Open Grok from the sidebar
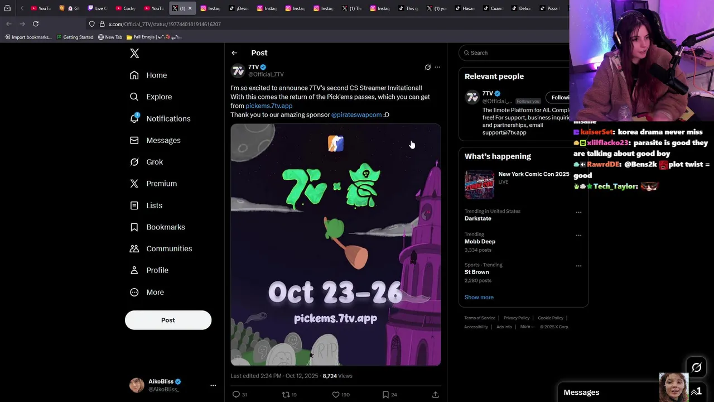Viewport: 714px width, 402px height. click(147, 162)
